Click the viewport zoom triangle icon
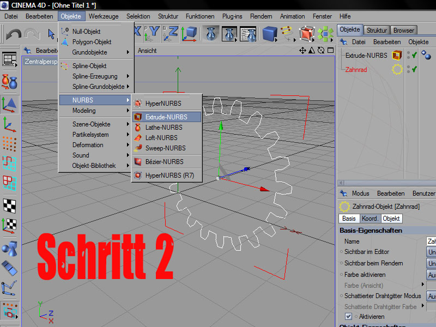 coord(312,50)
